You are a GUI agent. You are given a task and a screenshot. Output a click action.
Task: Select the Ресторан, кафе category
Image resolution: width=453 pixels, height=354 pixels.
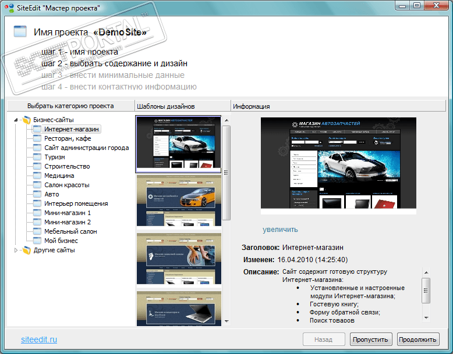68,138
